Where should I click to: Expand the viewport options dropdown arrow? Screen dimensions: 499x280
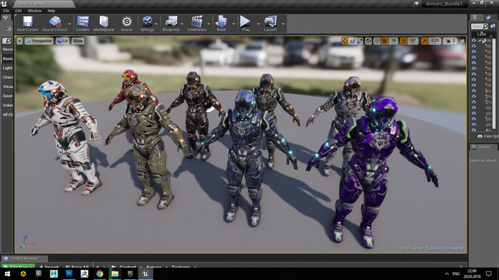click(x=20, y=41)
